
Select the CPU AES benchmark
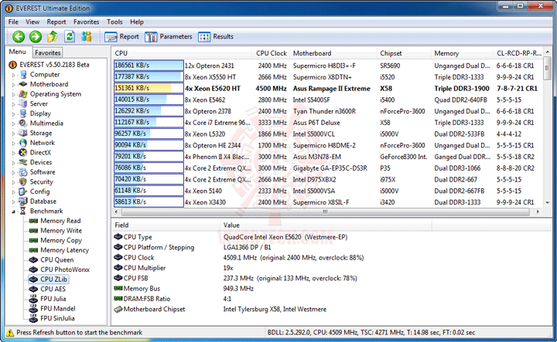(53, 289)
